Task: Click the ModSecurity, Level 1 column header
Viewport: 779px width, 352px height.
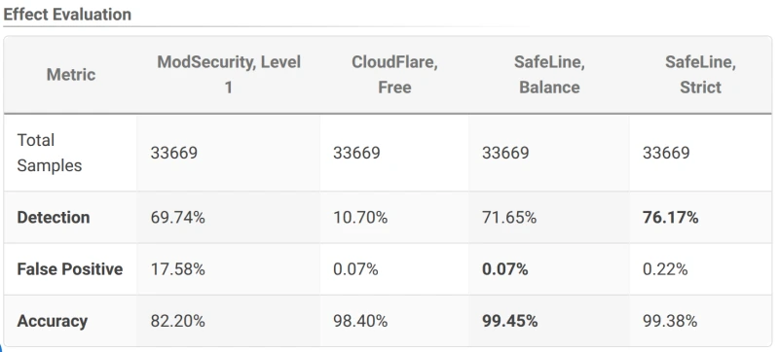Action: pos(229,75)
